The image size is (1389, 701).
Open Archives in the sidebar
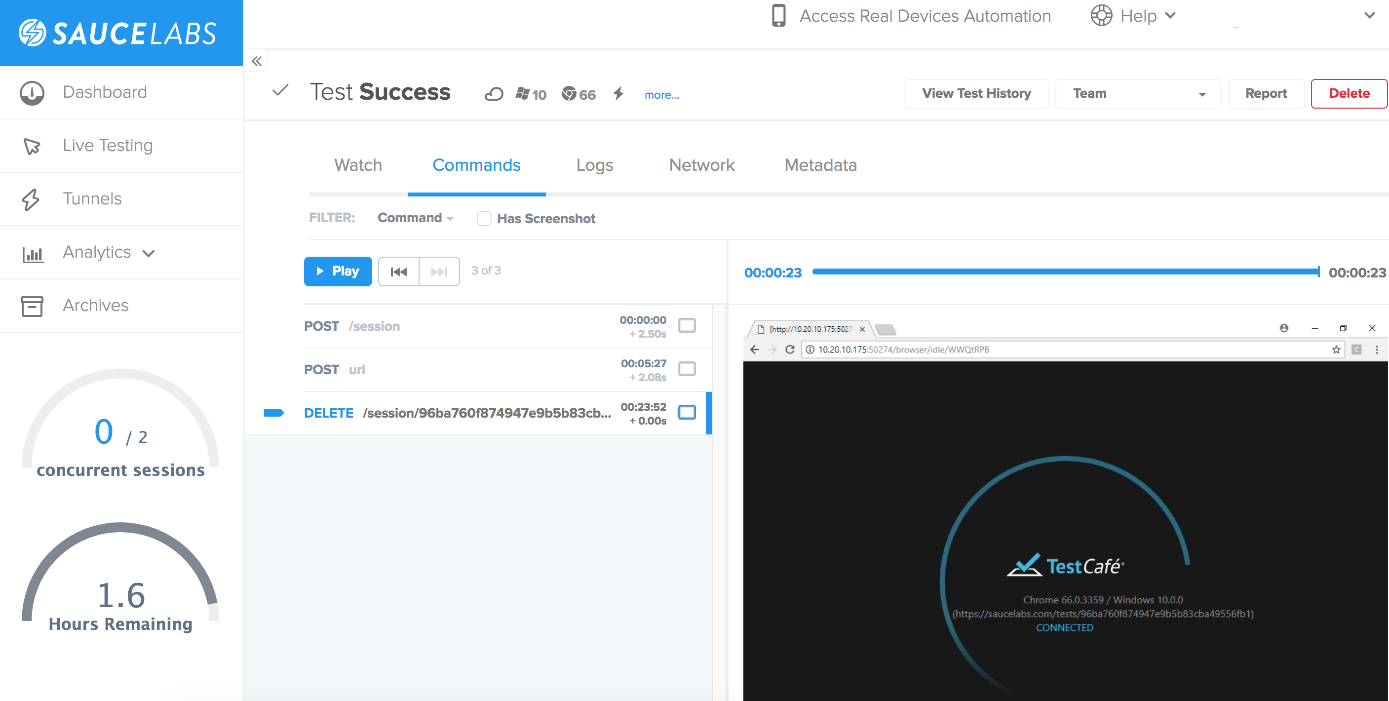121,306
